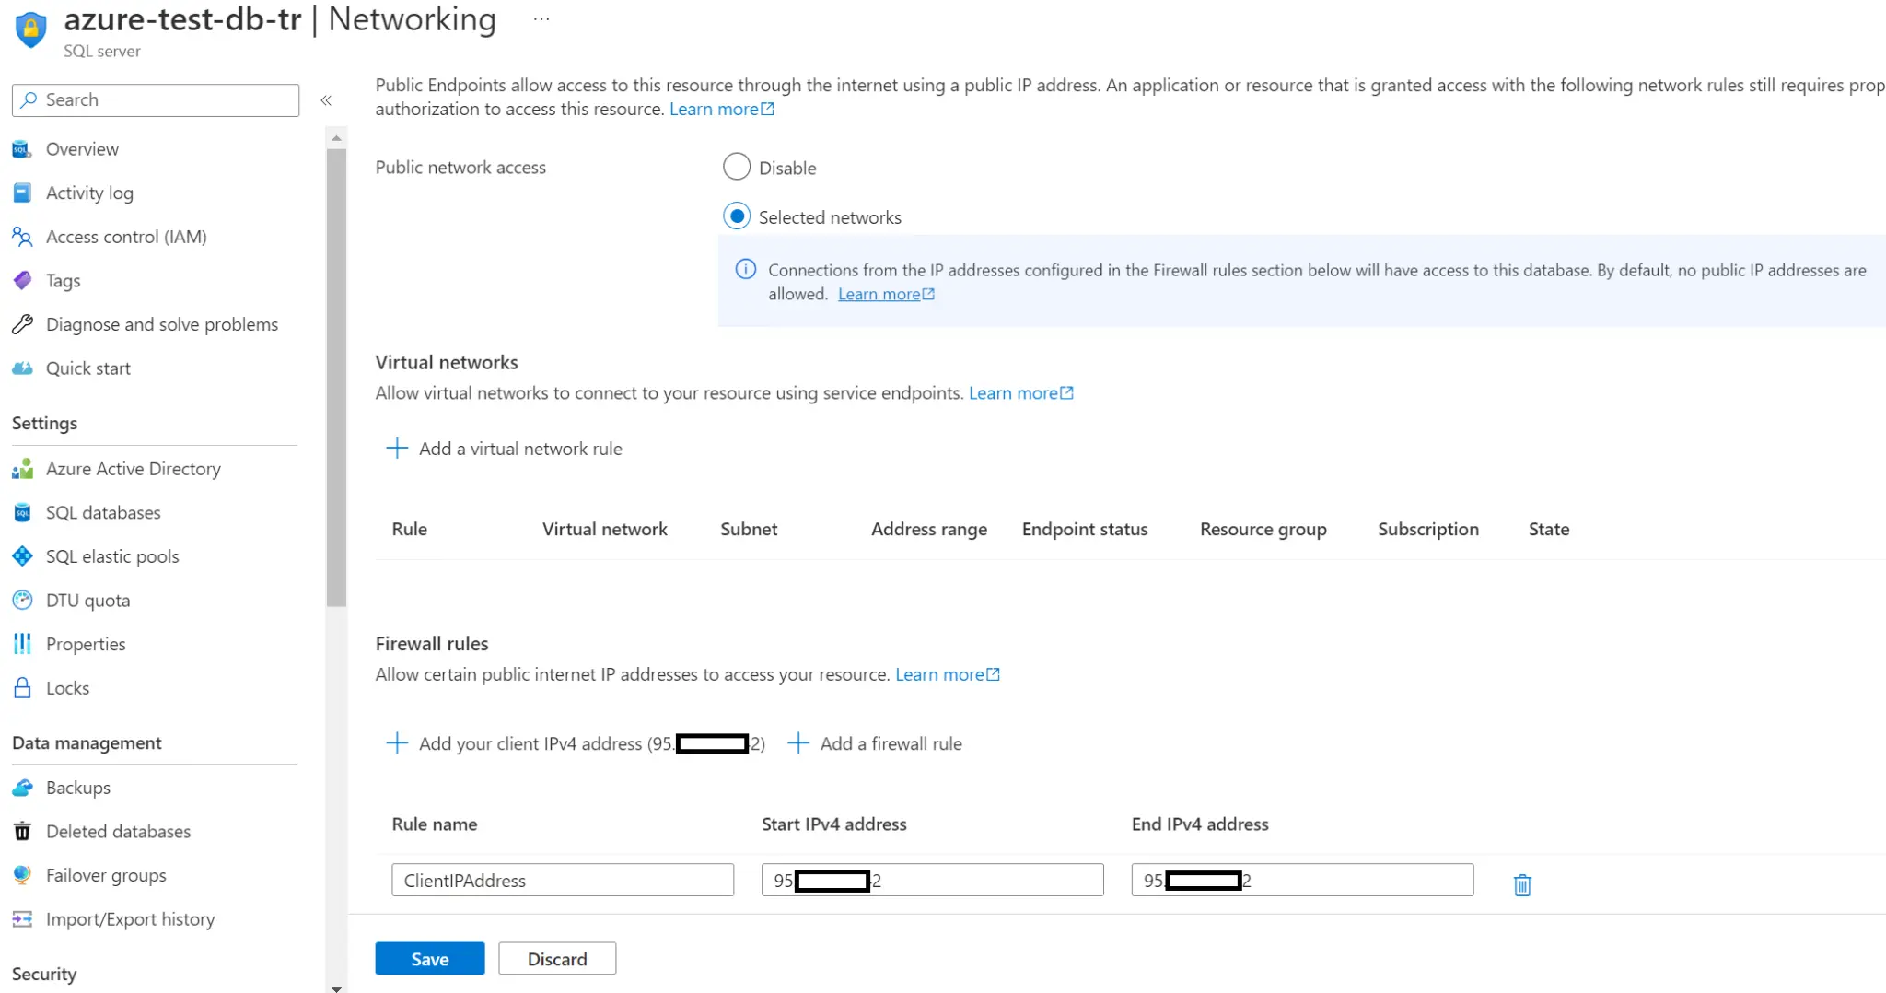Open SQL elastic pools

111,556
